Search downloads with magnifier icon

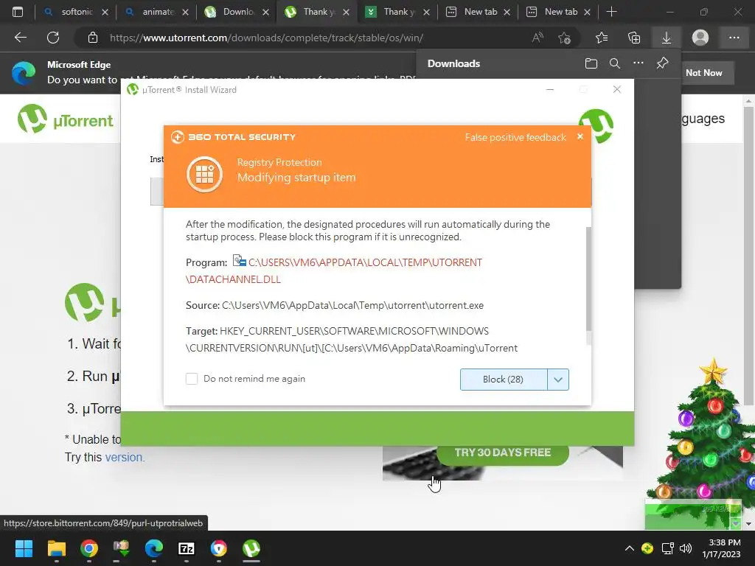615,63
